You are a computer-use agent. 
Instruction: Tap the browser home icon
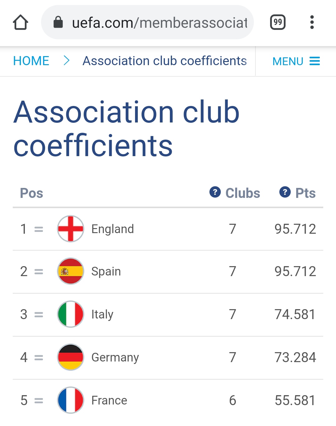click(x=21, y=22)
